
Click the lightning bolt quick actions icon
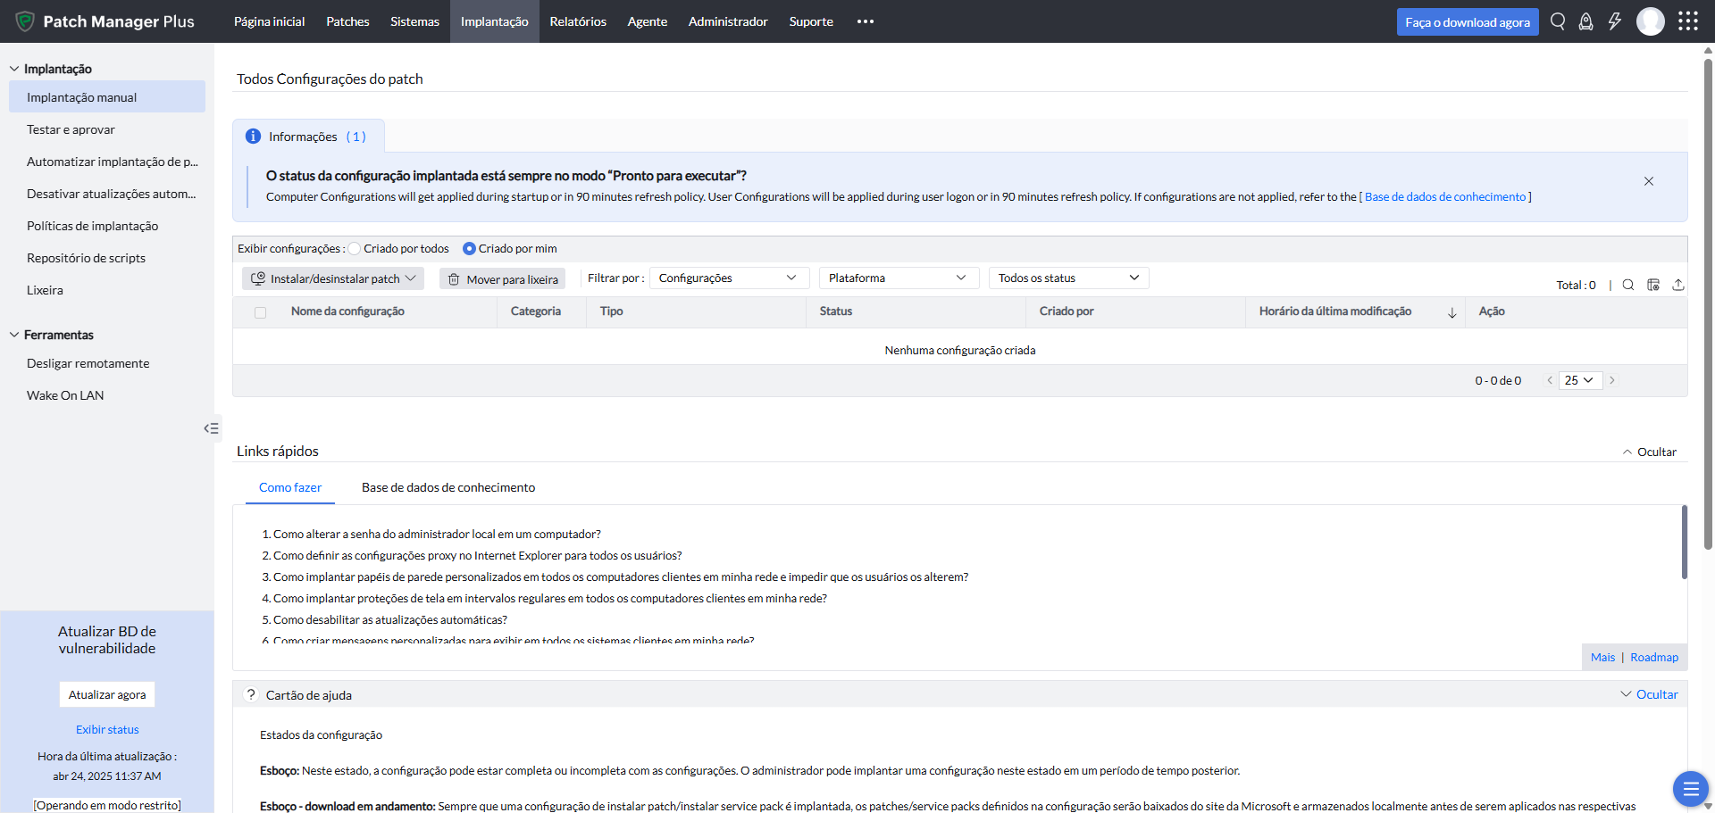point(1614,21)
